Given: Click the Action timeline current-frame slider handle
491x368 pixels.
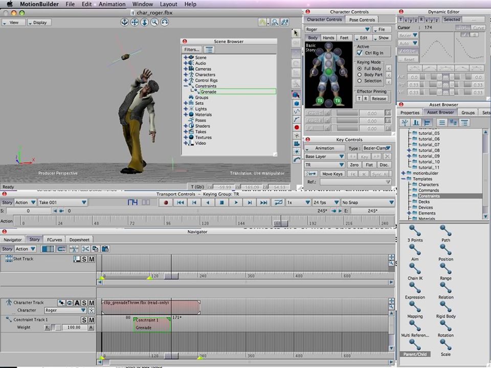Looking at the screenshot, I should tap(281, 223).
